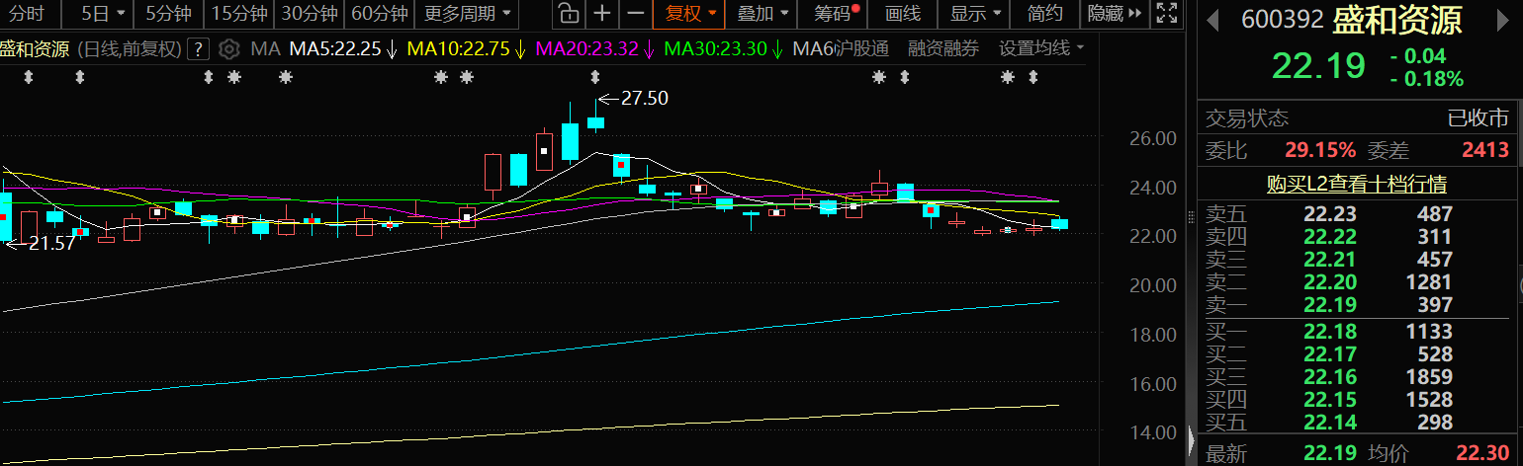Open the 筹码 chip distribution panel
Viewport: 1523px width, 466px height.
tap(833, 14)
